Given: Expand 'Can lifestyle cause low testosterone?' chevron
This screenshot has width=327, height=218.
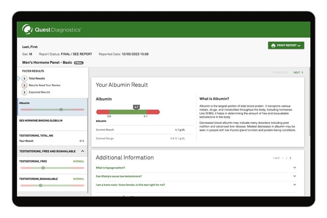Looking at the screenshot, I should (x=294, y=176).
